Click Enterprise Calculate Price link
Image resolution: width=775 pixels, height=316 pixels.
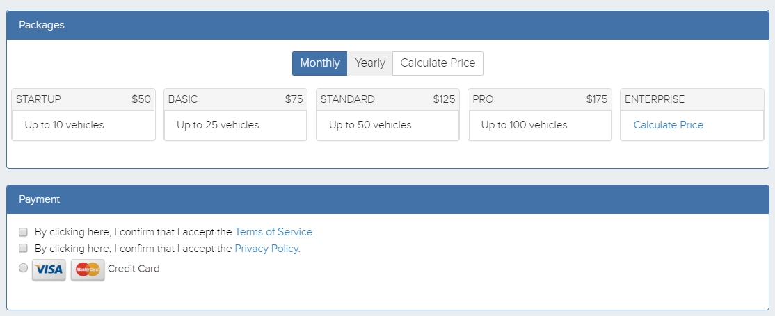[x=669, y=125]
